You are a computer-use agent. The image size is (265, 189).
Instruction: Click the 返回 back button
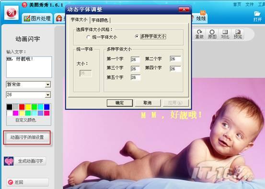pos(28,182)
